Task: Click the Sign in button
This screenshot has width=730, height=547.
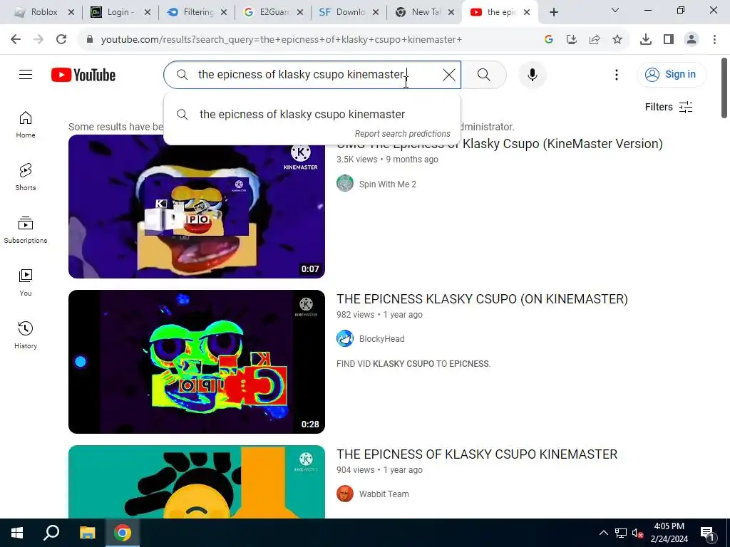Action: point(672,74)
